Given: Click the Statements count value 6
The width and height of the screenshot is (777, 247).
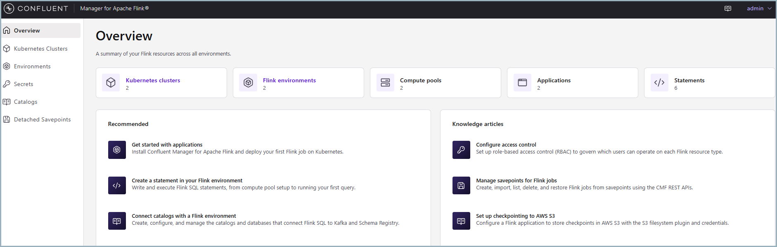Looking at the screenshot, I should click(676, 88).
